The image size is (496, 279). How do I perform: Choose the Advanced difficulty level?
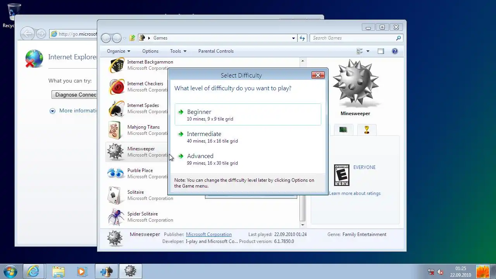pos(248,159)
